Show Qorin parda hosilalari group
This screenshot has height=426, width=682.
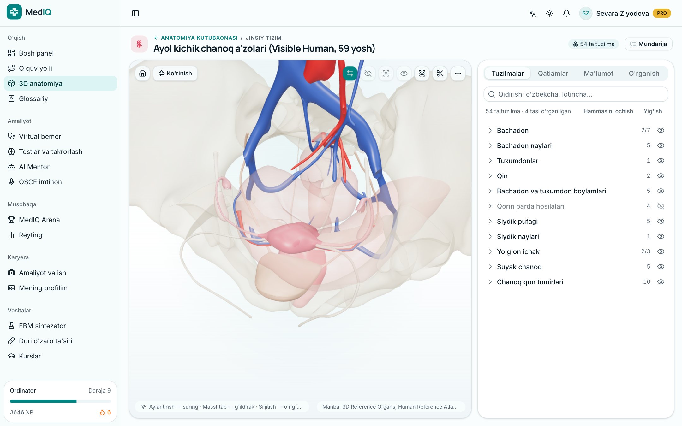pos(661,206)
